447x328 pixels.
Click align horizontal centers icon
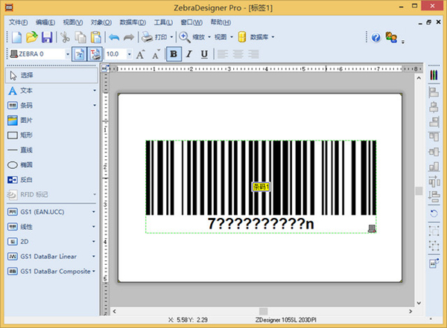point(434,107)
